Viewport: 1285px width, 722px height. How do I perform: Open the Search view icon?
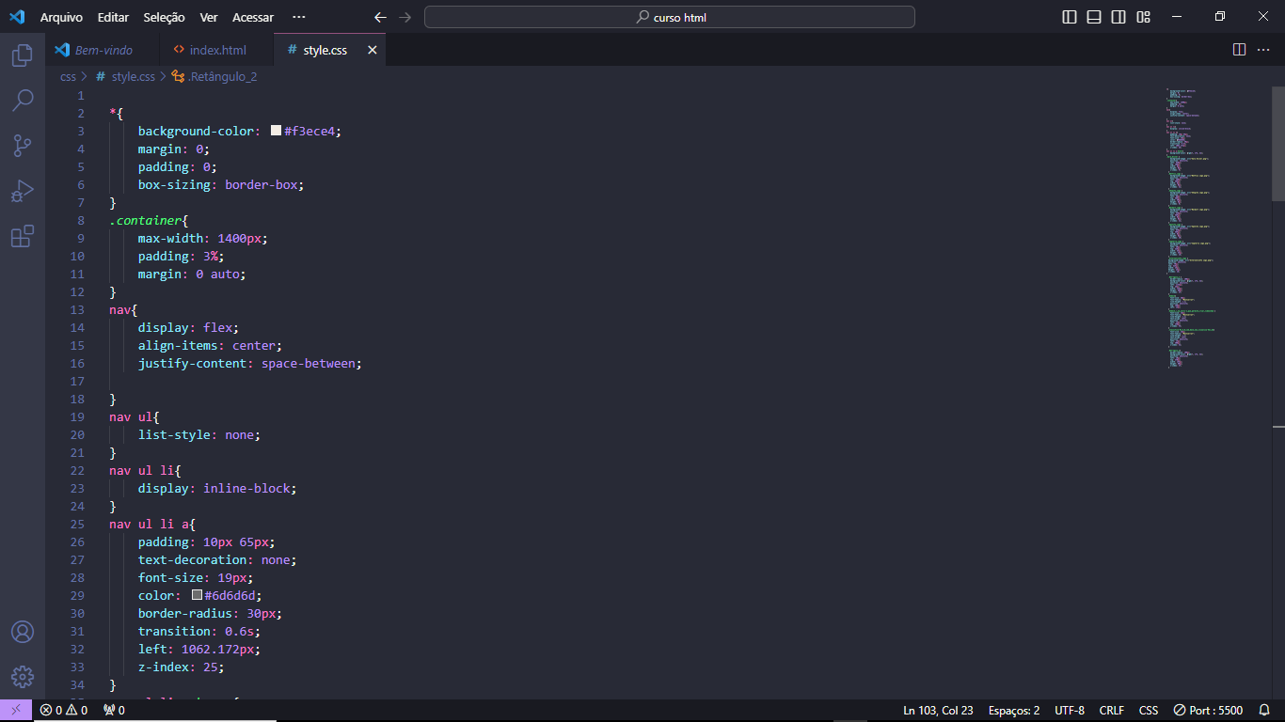(x=23, y=101)
